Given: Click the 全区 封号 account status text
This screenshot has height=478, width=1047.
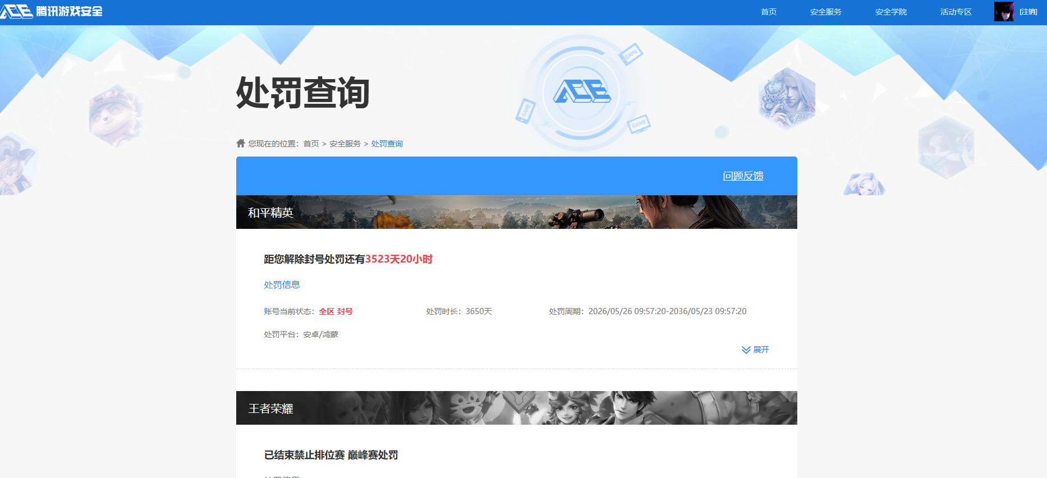Looking at the screenshot, I should (336, 311).
